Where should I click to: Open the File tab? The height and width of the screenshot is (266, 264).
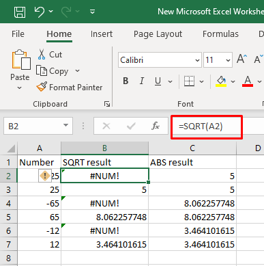(18, 34)
